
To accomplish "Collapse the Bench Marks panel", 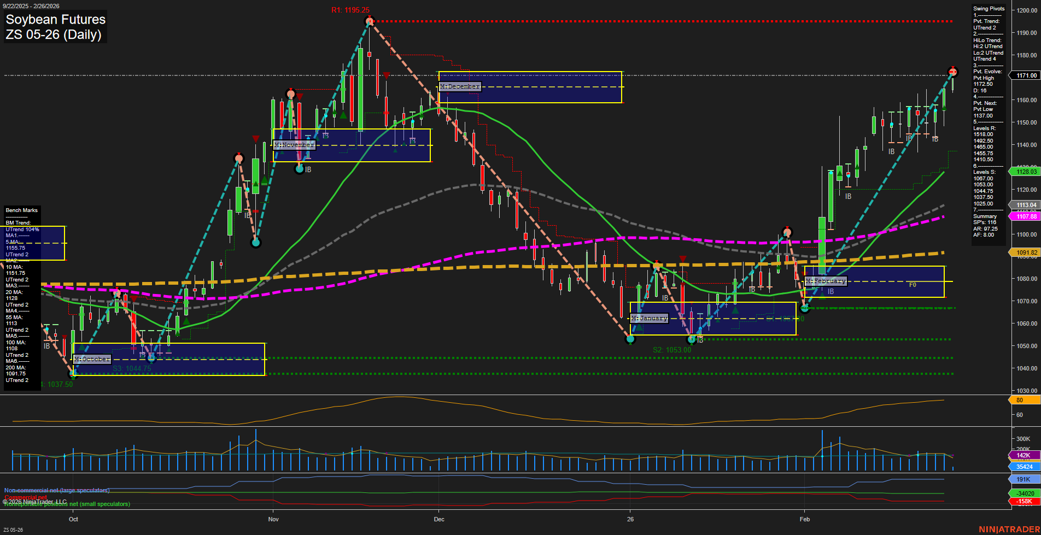I will pos(21,210).
